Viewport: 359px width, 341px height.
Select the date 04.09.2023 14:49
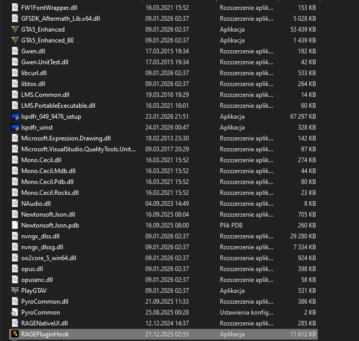click(167, 203)
